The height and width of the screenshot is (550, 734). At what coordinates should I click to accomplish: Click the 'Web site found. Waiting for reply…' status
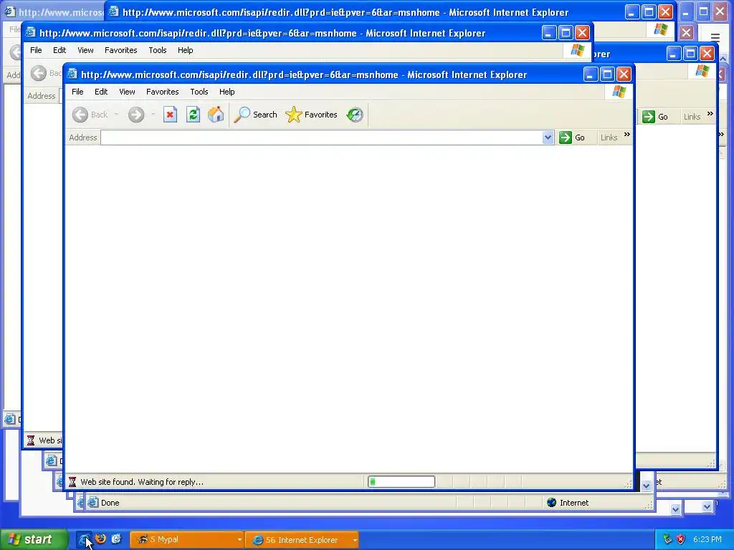pyautogui.click(x=142, y=482)
